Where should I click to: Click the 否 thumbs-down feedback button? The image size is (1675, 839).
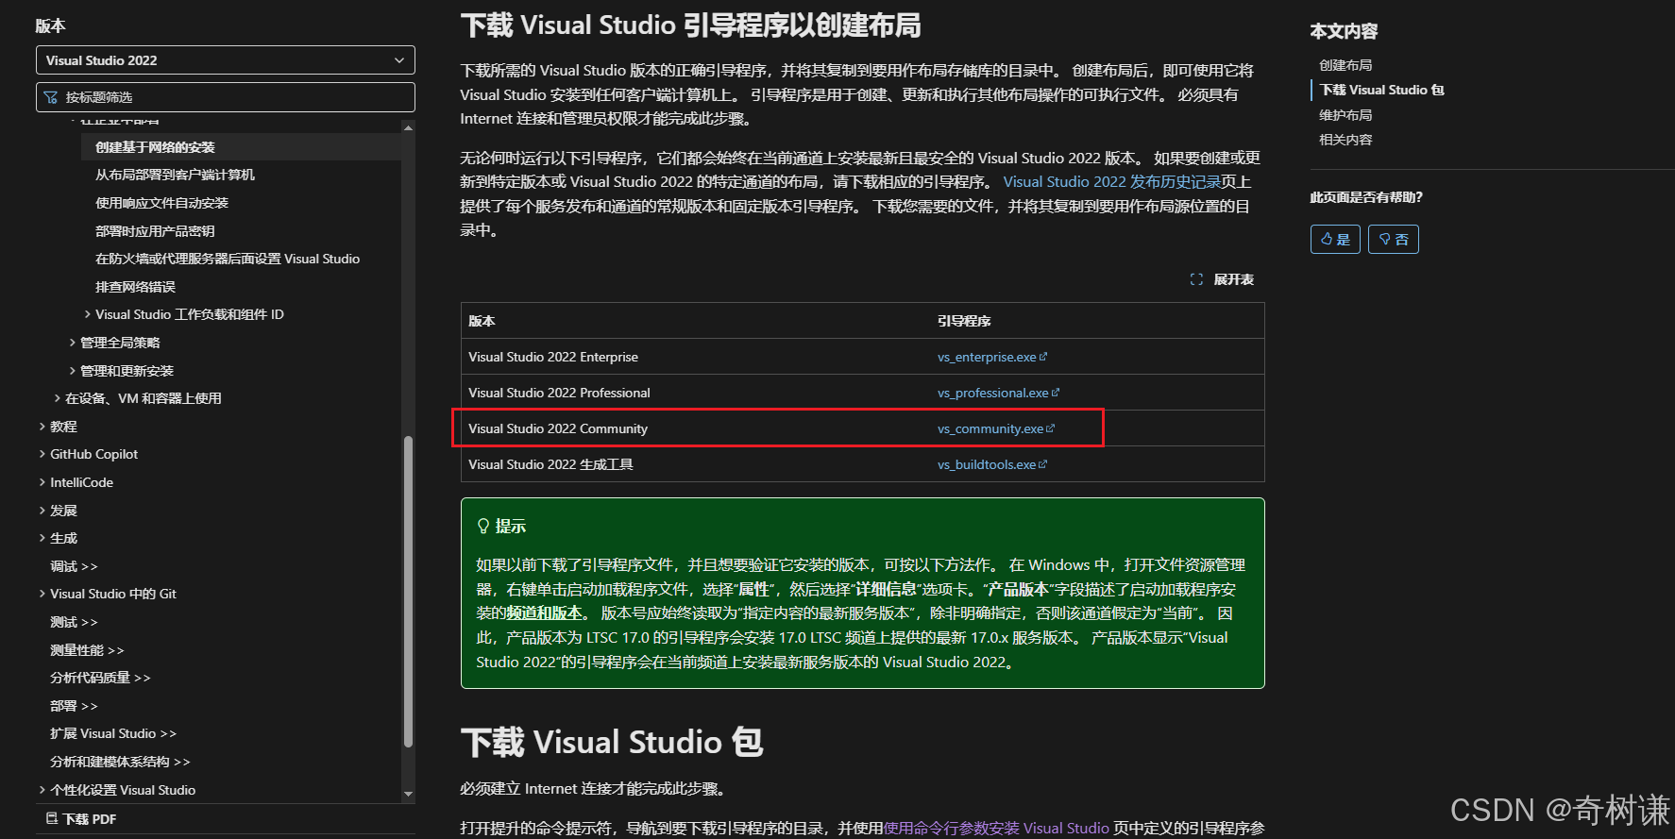tap(1394, 240)
